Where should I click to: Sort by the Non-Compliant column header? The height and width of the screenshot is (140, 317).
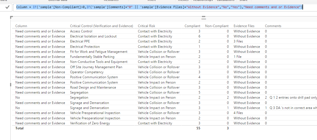(217, 26)
